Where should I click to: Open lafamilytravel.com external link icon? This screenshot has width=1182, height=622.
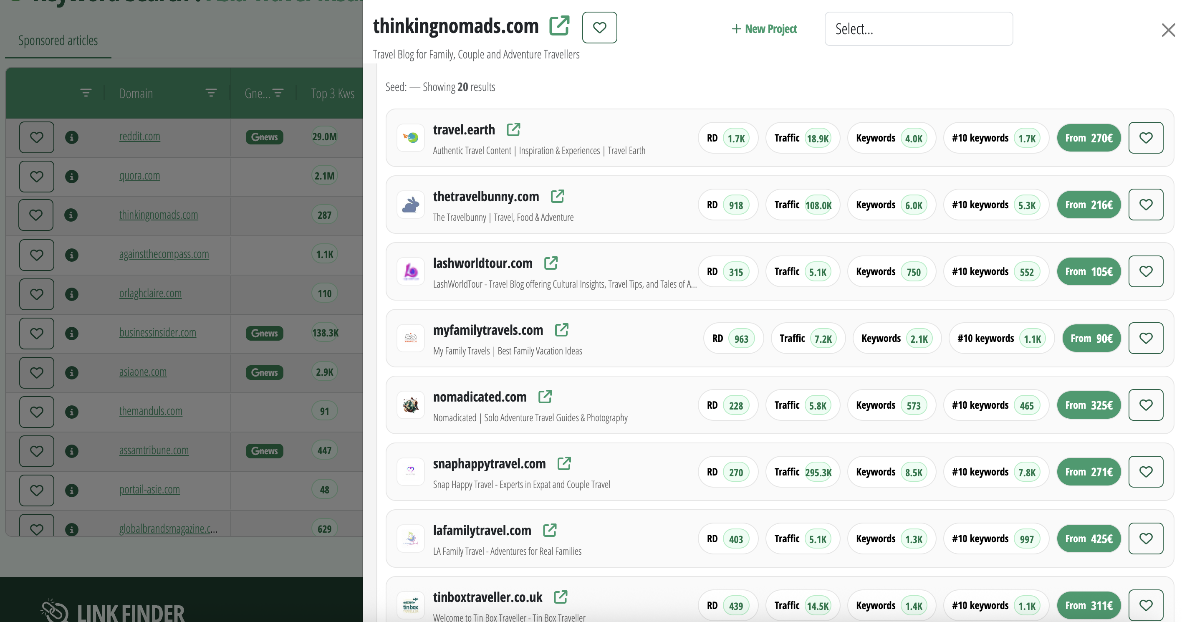click(x=550, y=530)
